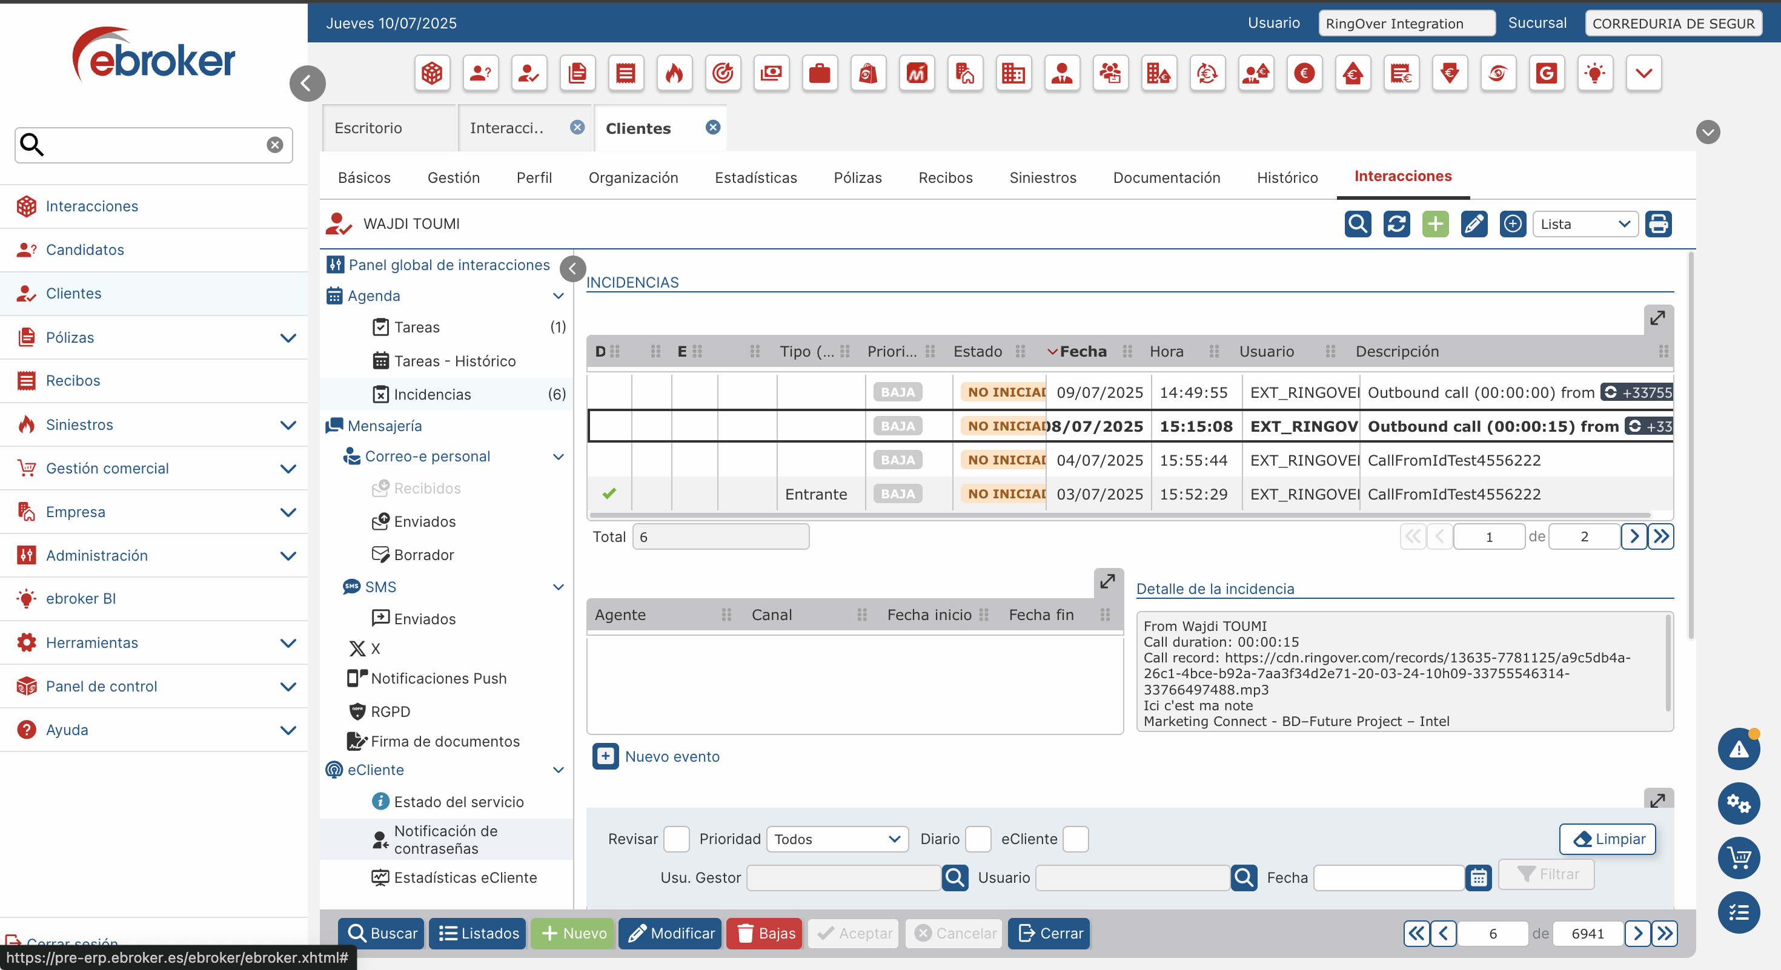
Task: Click the lightbulb ebroker BI toolbar icon
Action: (x=1595, y=73)
